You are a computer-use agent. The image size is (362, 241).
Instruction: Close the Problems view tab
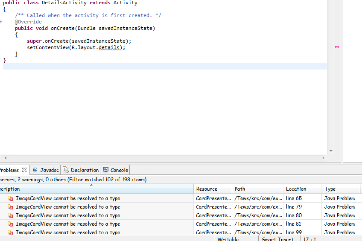(x=24, y=170)
